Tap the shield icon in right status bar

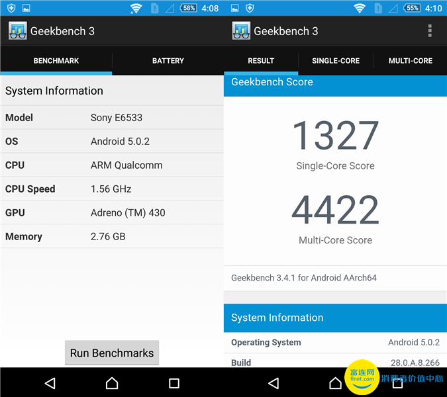[x=250, y=8]
